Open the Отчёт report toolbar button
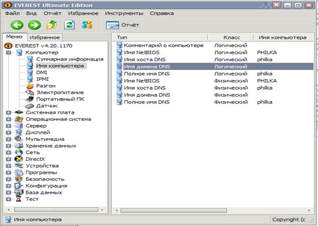 point(123,25)
